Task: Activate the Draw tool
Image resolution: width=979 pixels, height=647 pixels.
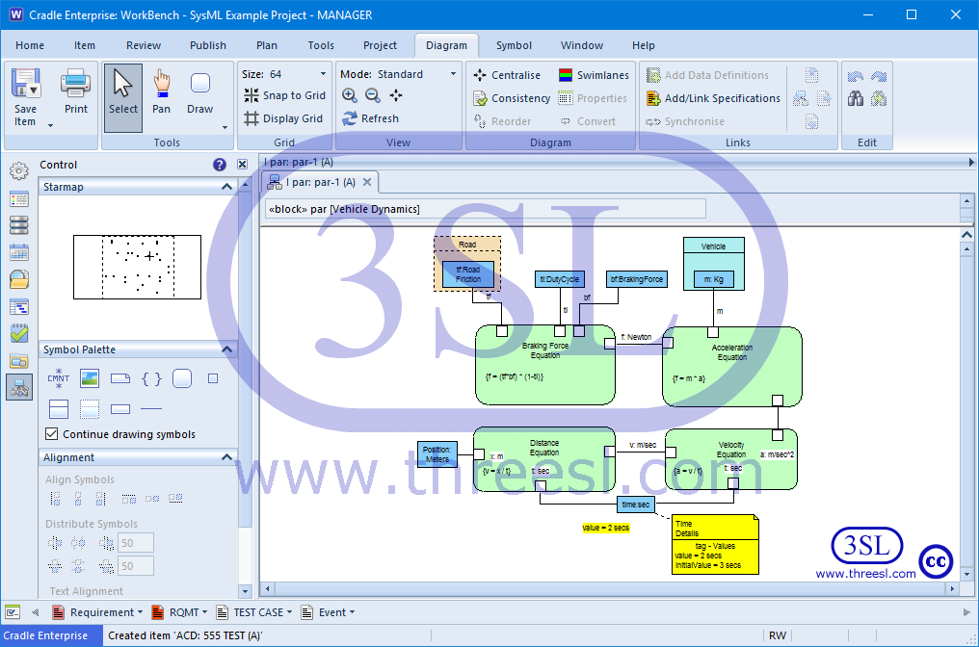Action: 200,92
